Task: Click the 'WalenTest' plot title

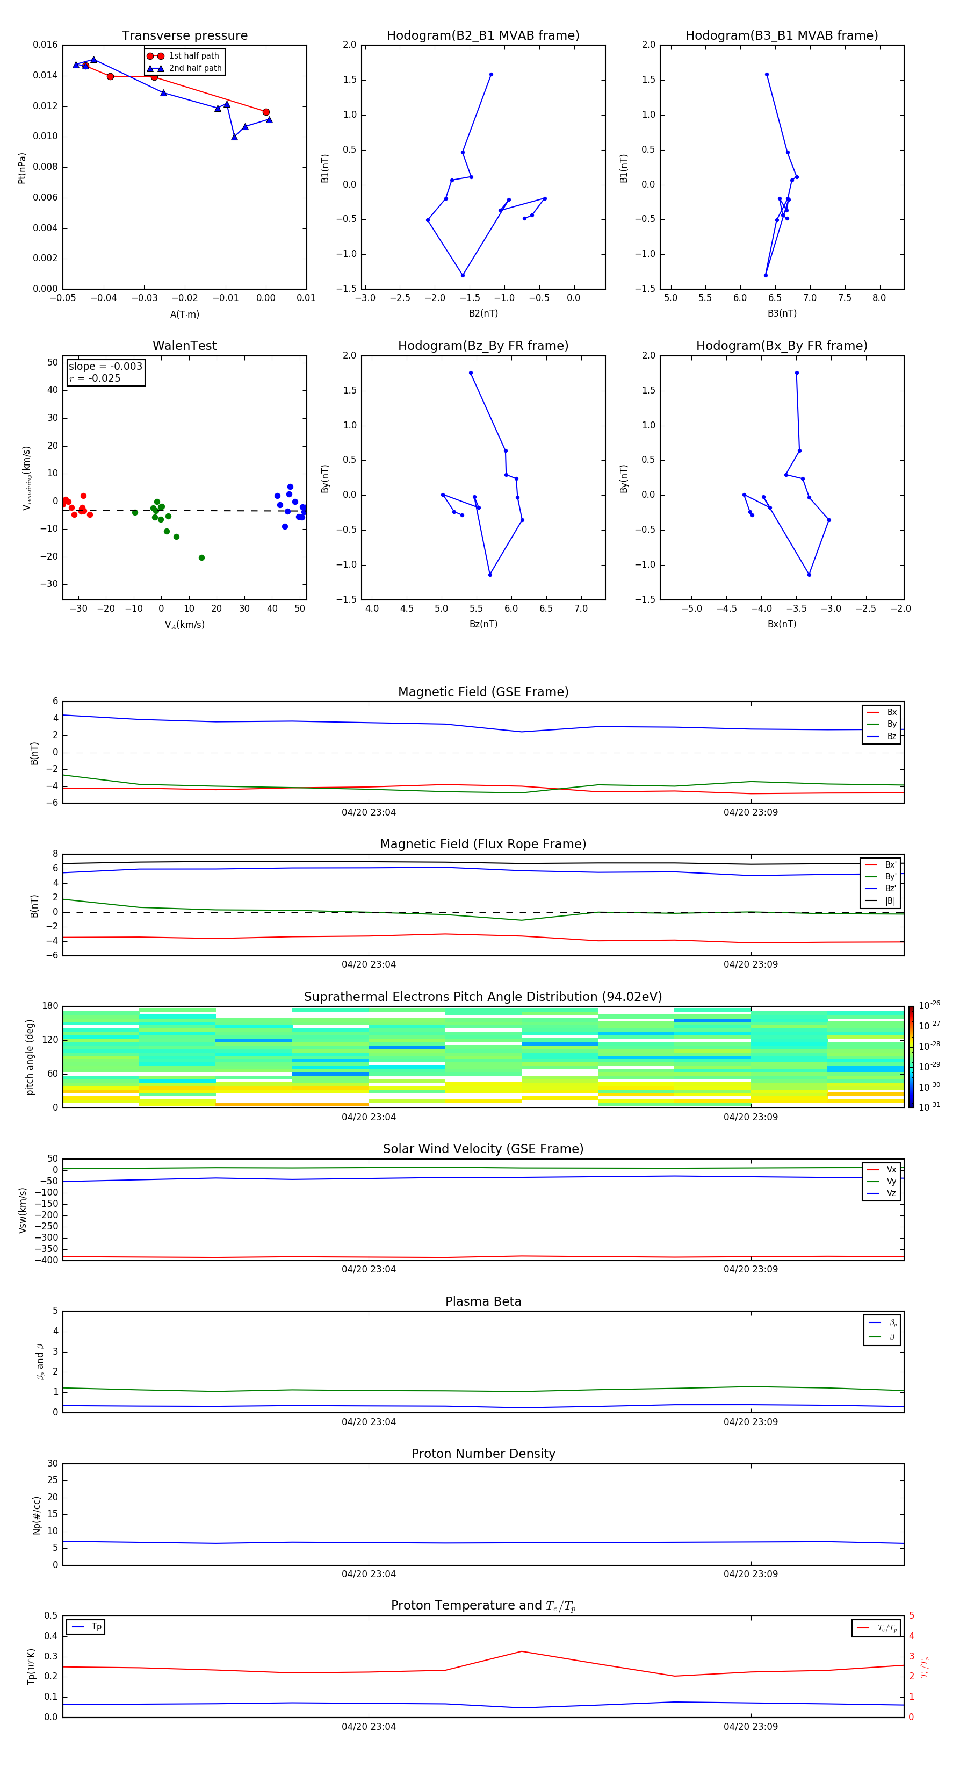Action: (x=184, y=346)
